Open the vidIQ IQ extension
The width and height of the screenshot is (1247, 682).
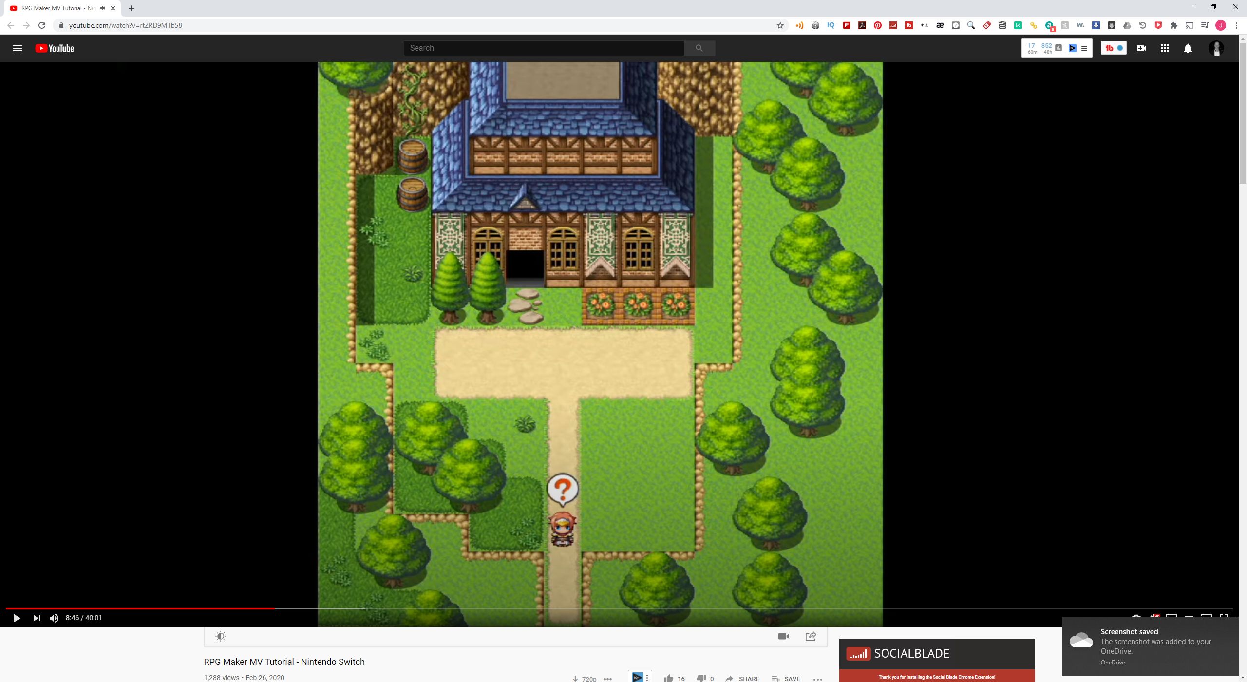pyautogui.click(x=831, y=25)
